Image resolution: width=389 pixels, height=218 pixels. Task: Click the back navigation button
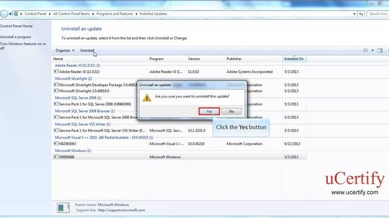[4, 14]
